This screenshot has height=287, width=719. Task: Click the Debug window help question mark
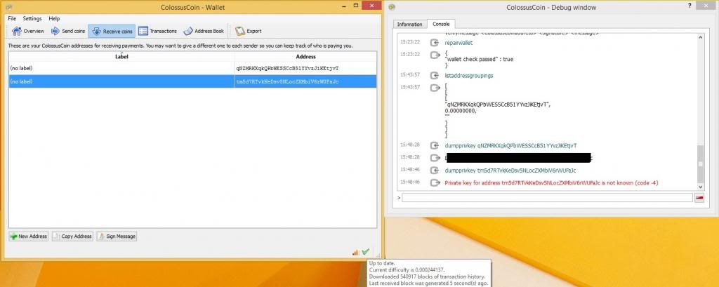coord(690,5)
